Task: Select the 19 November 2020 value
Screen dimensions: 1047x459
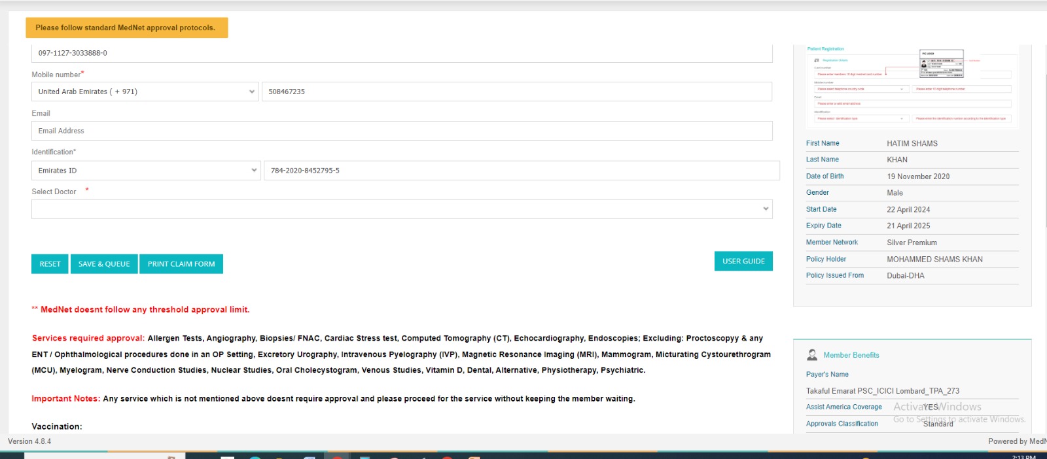Action: (x=918, y=177)
